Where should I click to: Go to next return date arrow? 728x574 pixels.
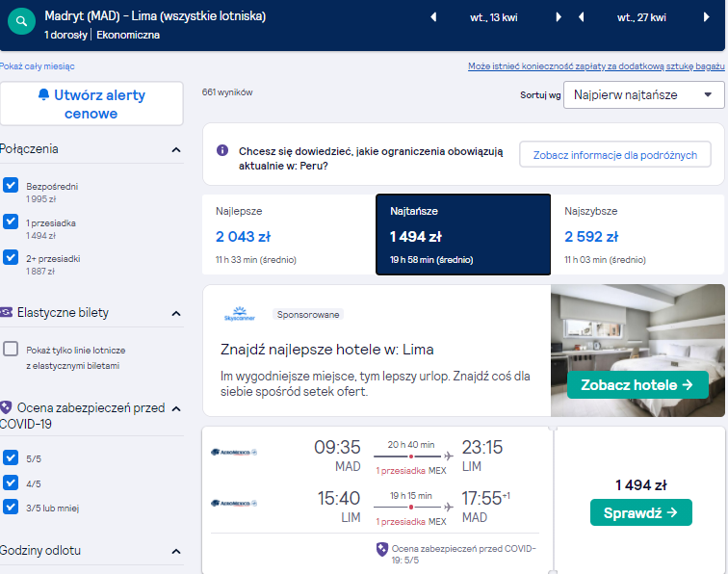point(706,17)
